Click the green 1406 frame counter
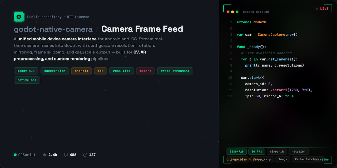This screenshot has width=337, height=168. point(325,160)
